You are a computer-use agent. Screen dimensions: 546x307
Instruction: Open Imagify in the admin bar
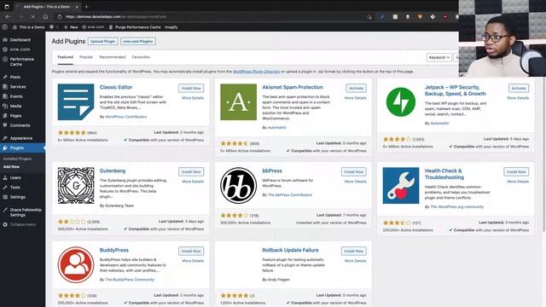coord(171,27)
